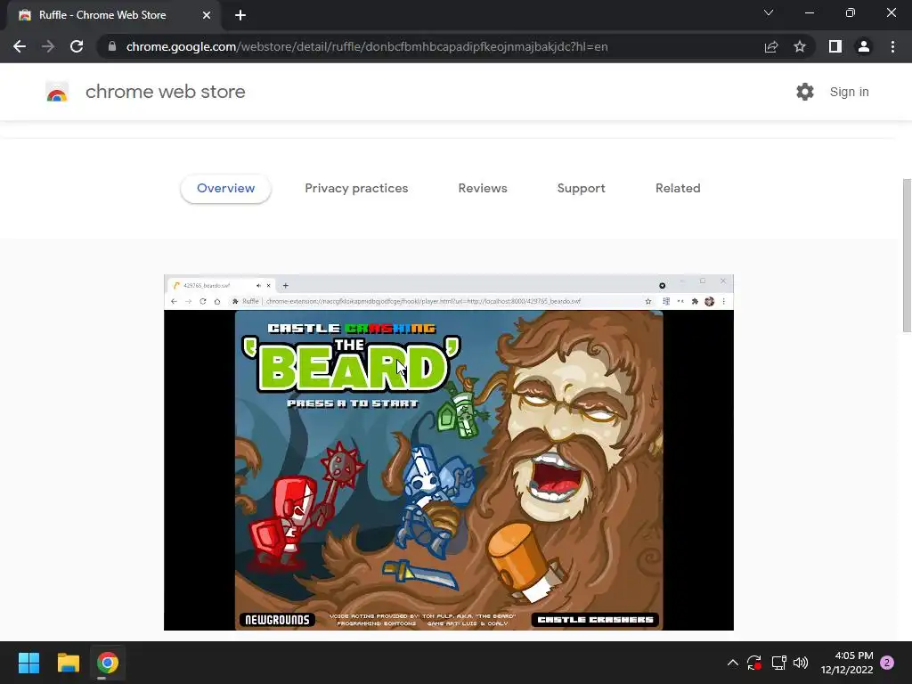This screenshot has width=912, height=684.
Task: Open the web store settings gear
Action: click(x=805, y=92)
